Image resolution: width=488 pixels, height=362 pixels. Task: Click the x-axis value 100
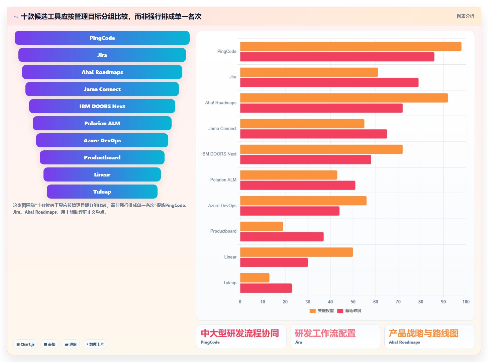point(466,302)
